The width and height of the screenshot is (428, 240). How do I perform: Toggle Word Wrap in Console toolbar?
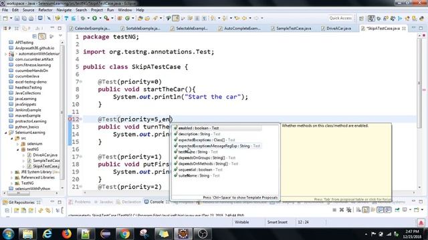point(373,210)
